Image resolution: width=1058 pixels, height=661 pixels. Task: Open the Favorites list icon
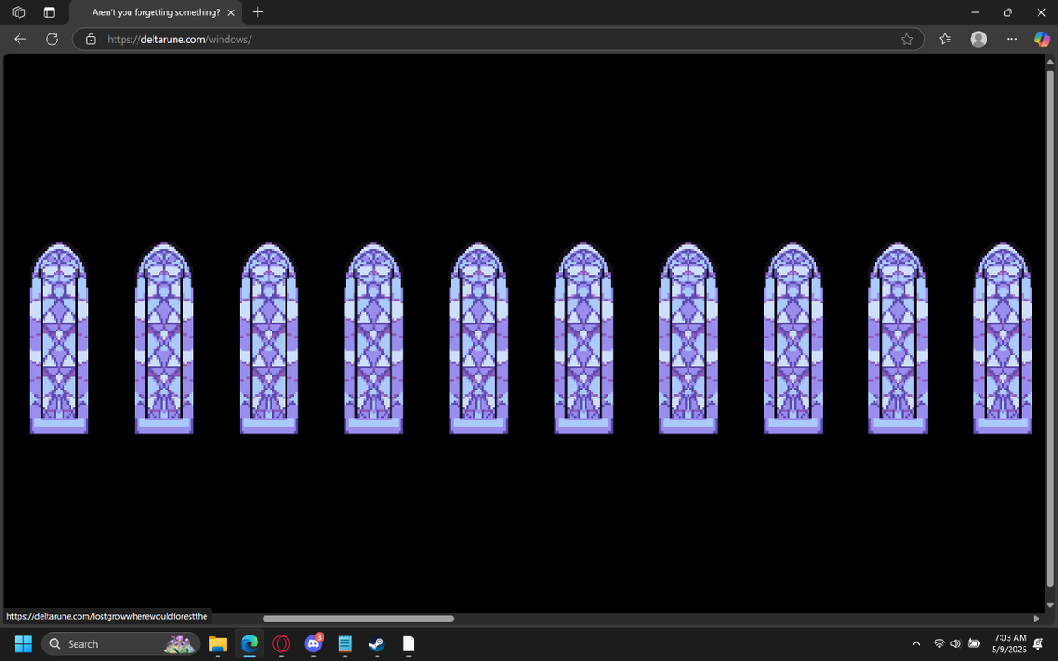point(945,39)
